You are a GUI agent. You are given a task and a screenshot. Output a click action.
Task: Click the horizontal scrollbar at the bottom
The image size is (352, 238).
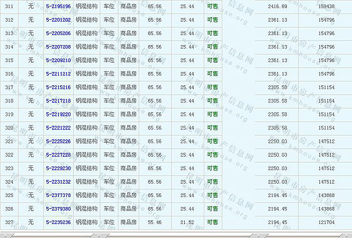tap(176, 234)
